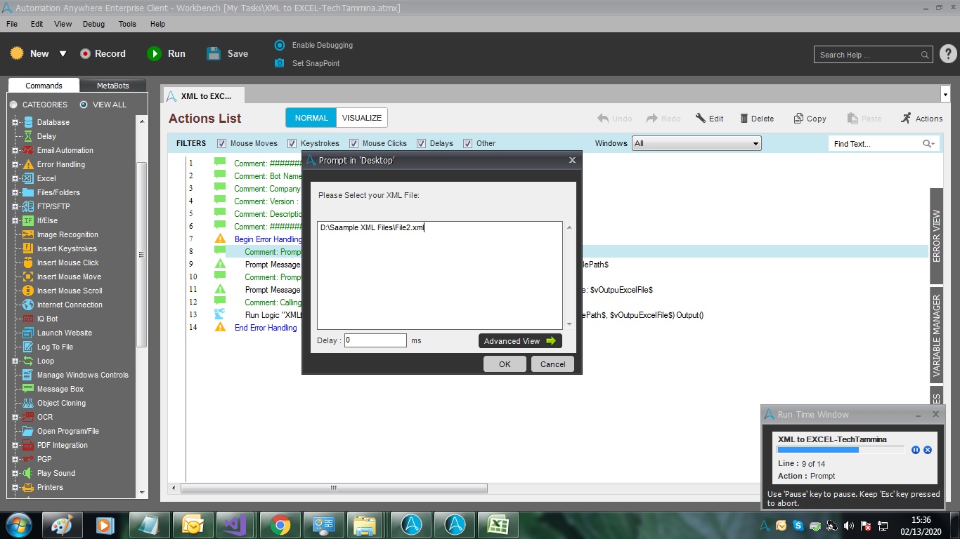Click the Record icon in toolbar
Image resolution: width=960 pixels, height=539 pixels.
coord(85,53)
